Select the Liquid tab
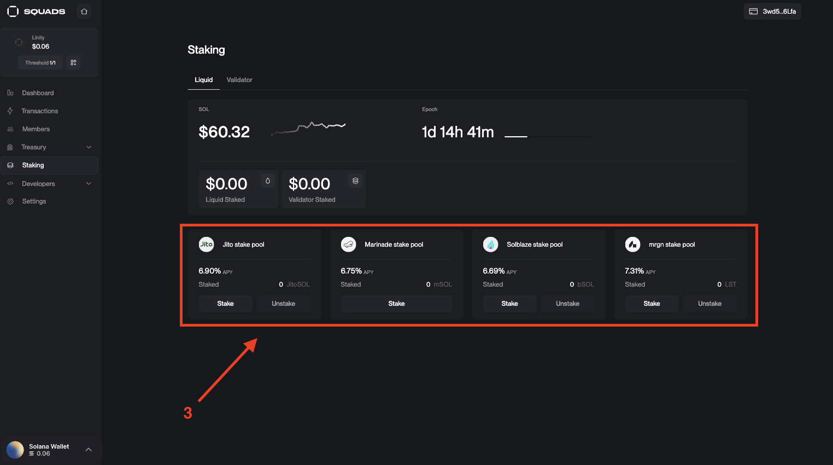833x465 pixels. click(203, 79)
